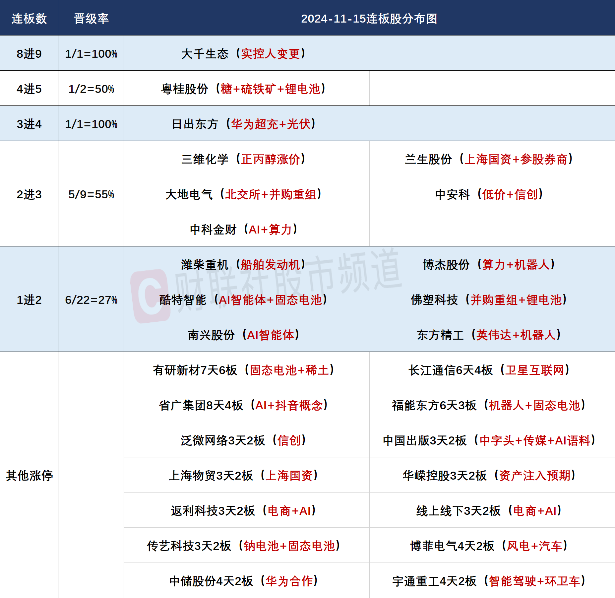The height and width of the screenshot is (598, 615).
Task: Click the 4进5 row label
Action: pos(29,89)
